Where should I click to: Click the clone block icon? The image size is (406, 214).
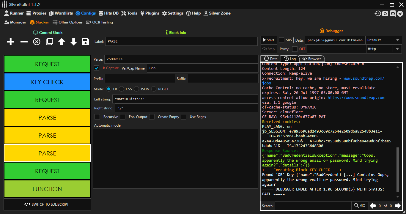click(49, 42)
